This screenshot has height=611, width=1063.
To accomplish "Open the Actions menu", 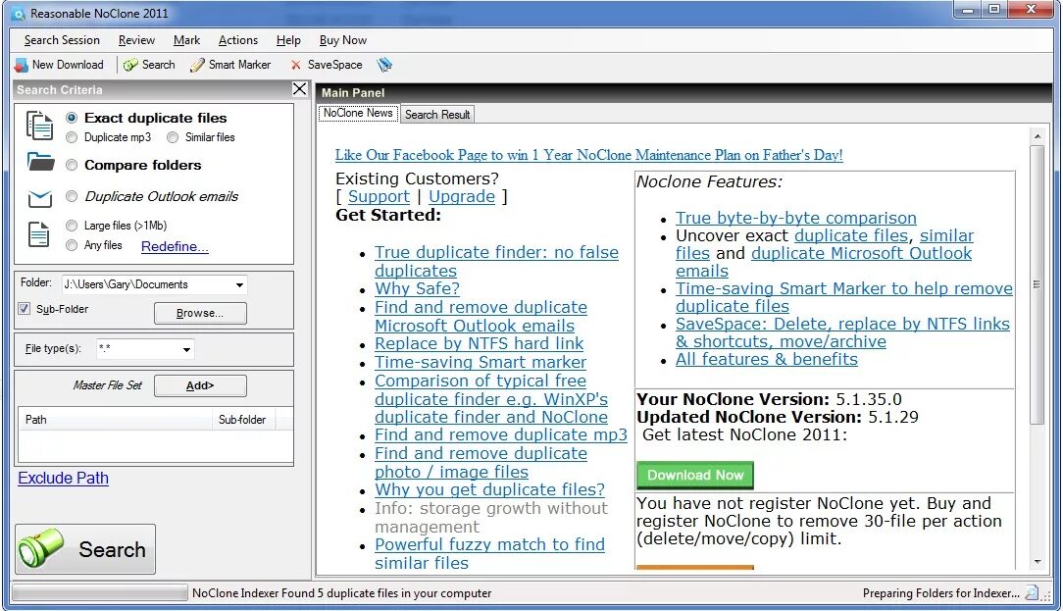I will (238, 40).
